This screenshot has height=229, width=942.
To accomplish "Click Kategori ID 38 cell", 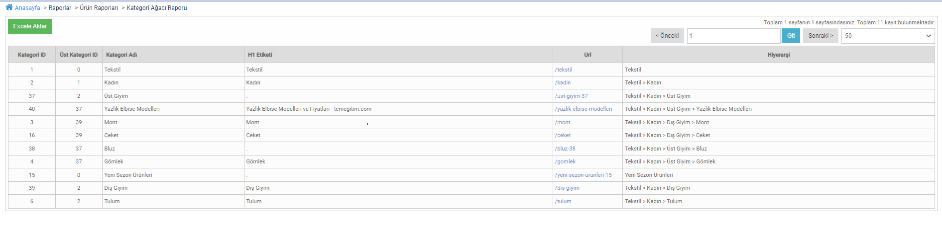I will tap(32, 149).
